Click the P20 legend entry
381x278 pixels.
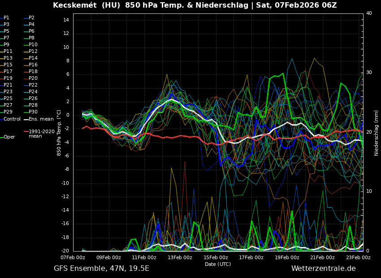(x=33, y=78)
